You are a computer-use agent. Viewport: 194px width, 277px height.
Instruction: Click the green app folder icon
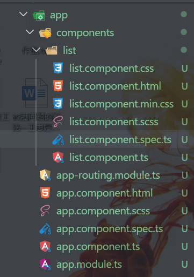pyautogui.click(x=39, y=16)
